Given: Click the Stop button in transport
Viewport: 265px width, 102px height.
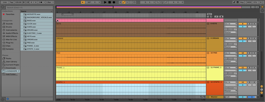Looking at the screenshot, I should coord(109,2).
